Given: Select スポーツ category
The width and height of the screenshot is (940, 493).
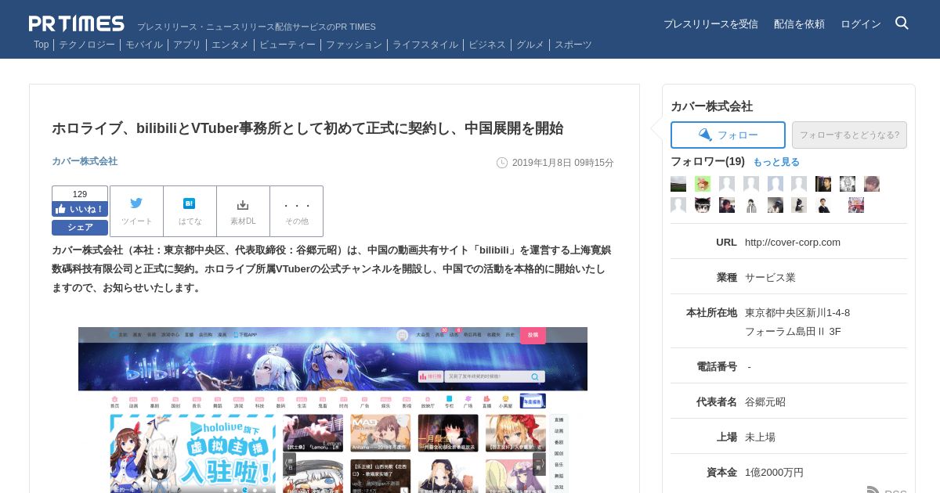Looking at the screenshot, I should coord(573,45).
